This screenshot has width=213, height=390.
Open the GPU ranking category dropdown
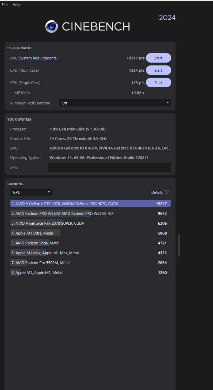click(31, 192)
